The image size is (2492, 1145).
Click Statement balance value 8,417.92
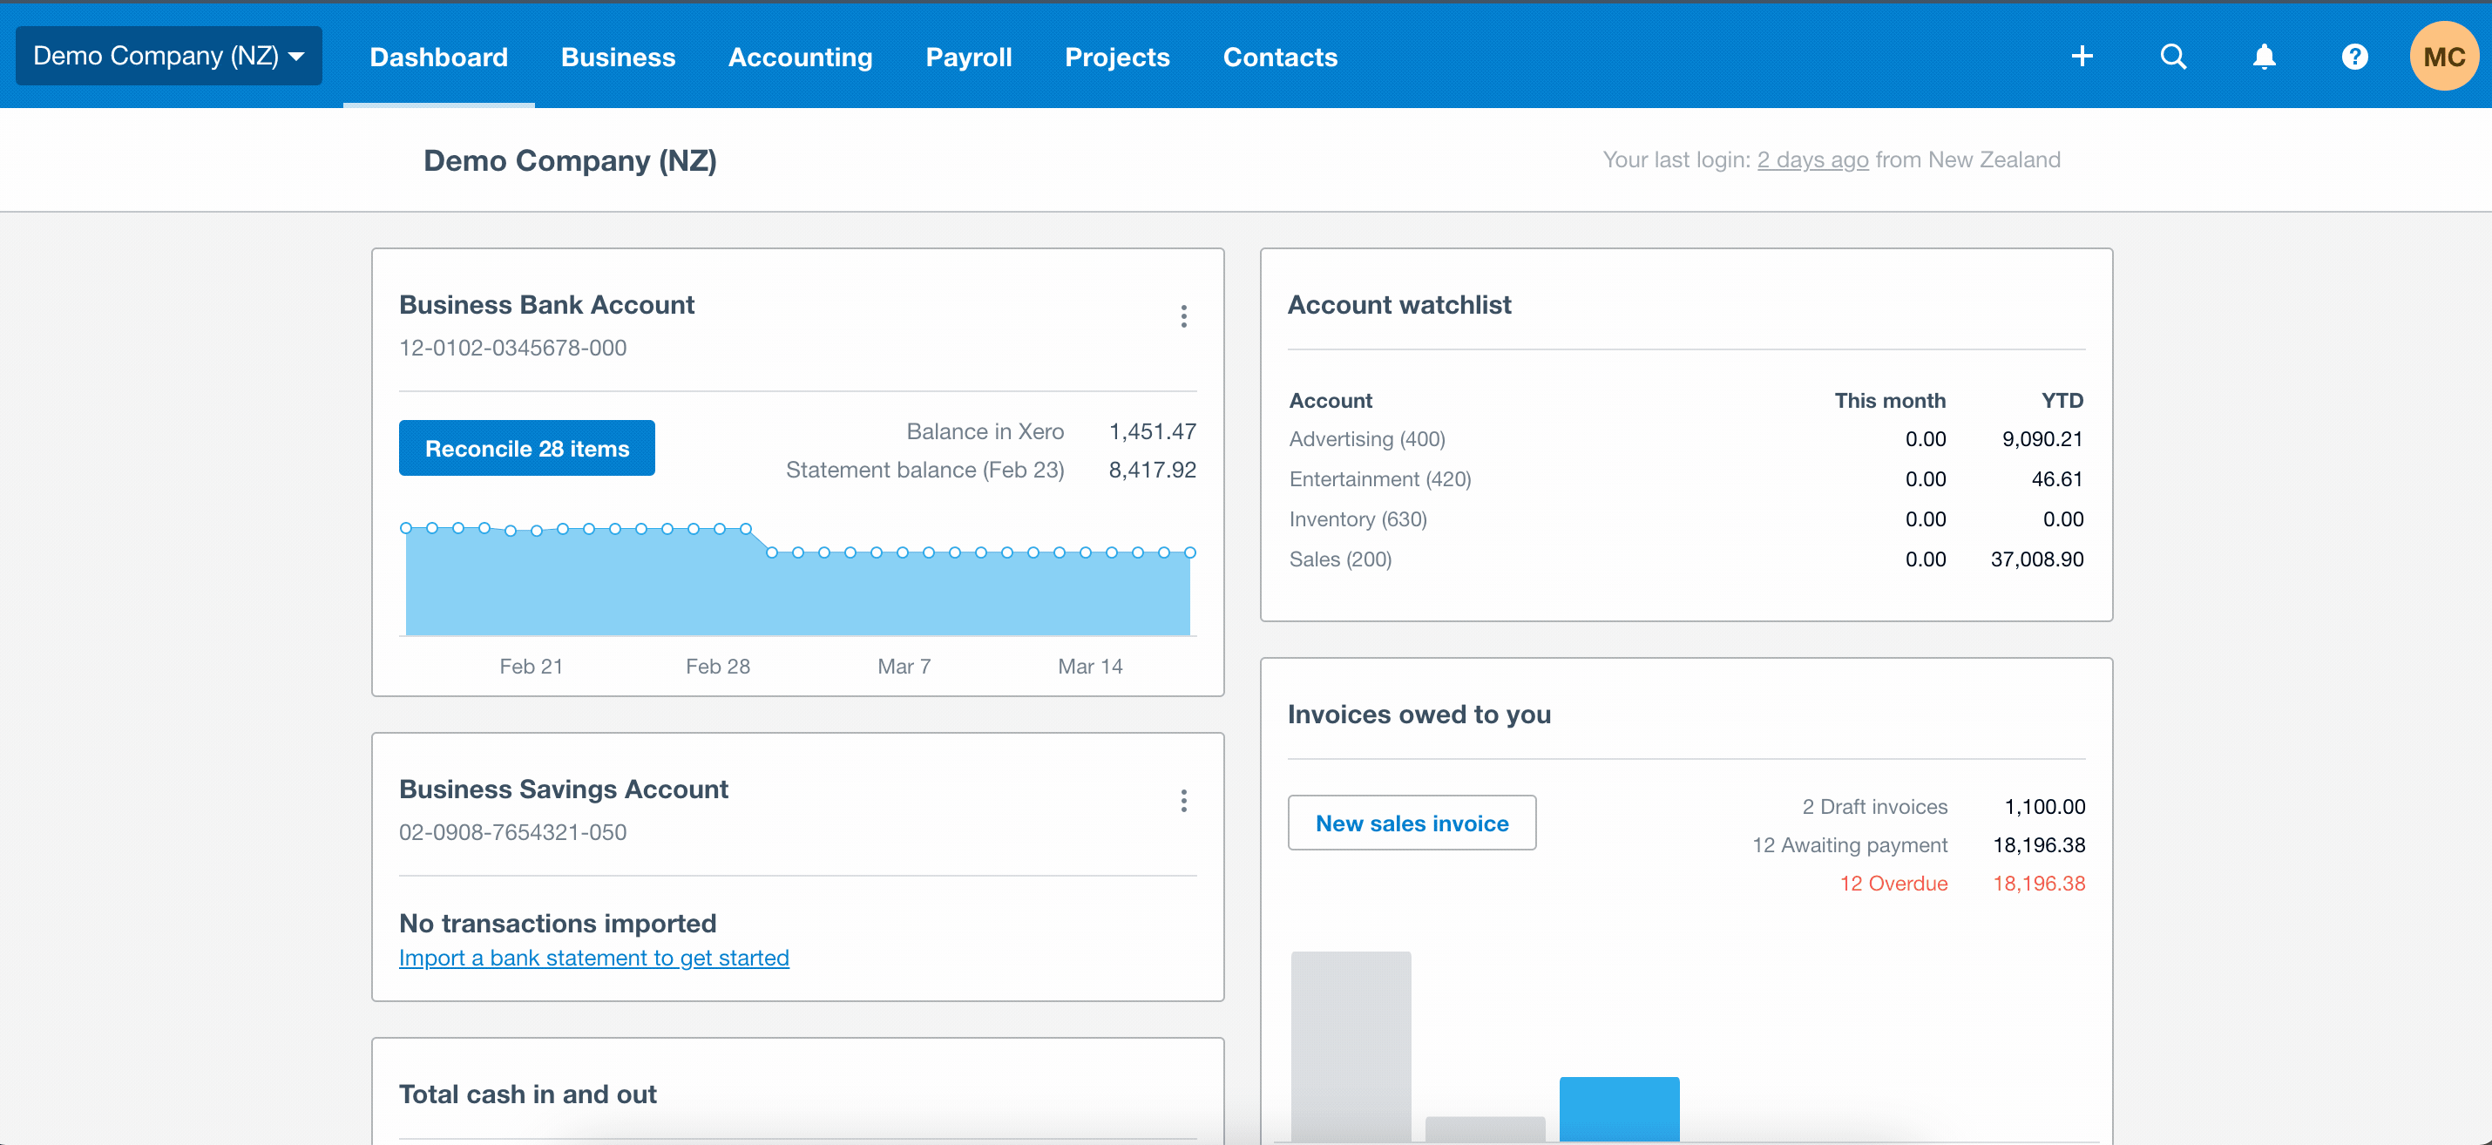(1152, 470)
